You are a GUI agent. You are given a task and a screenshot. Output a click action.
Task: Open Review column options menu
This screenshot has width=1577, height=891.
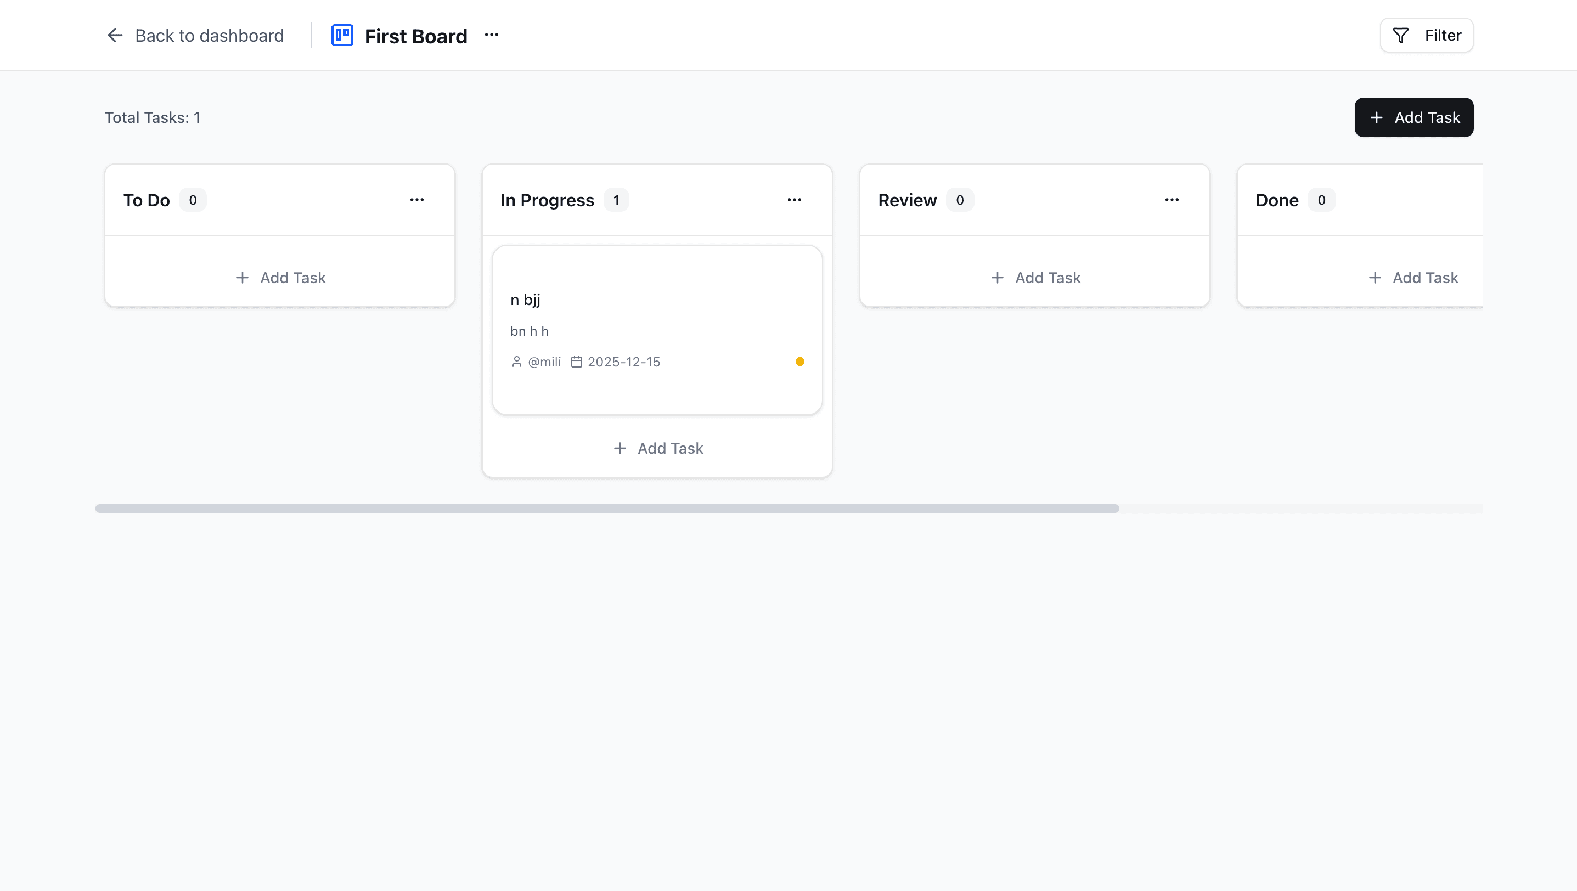1171,200
